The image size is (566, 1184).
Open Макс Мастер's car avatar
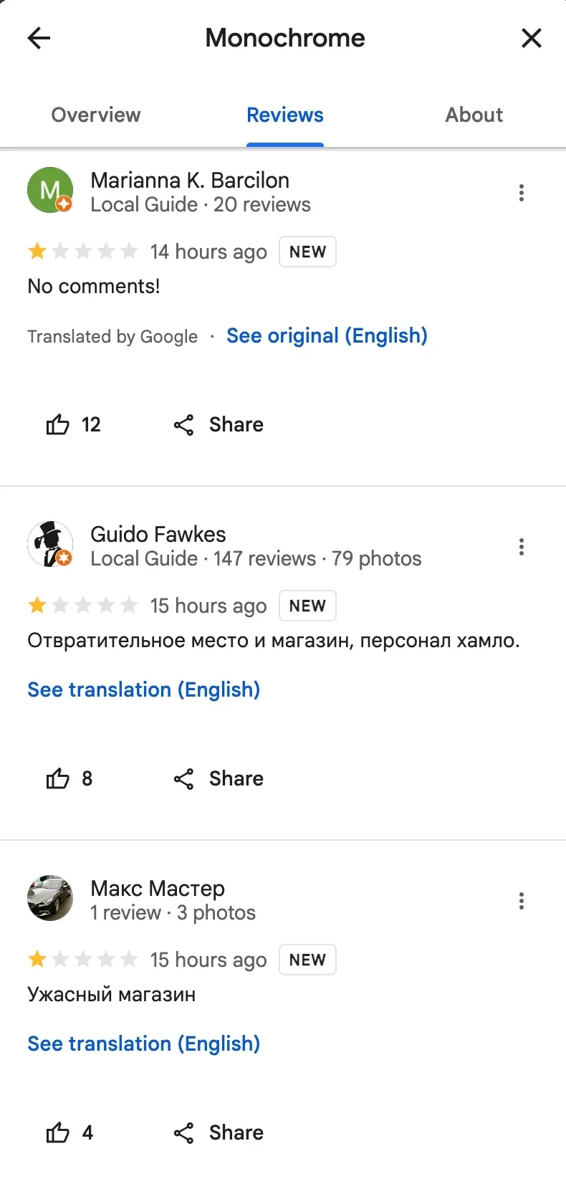tap(50, 898)
